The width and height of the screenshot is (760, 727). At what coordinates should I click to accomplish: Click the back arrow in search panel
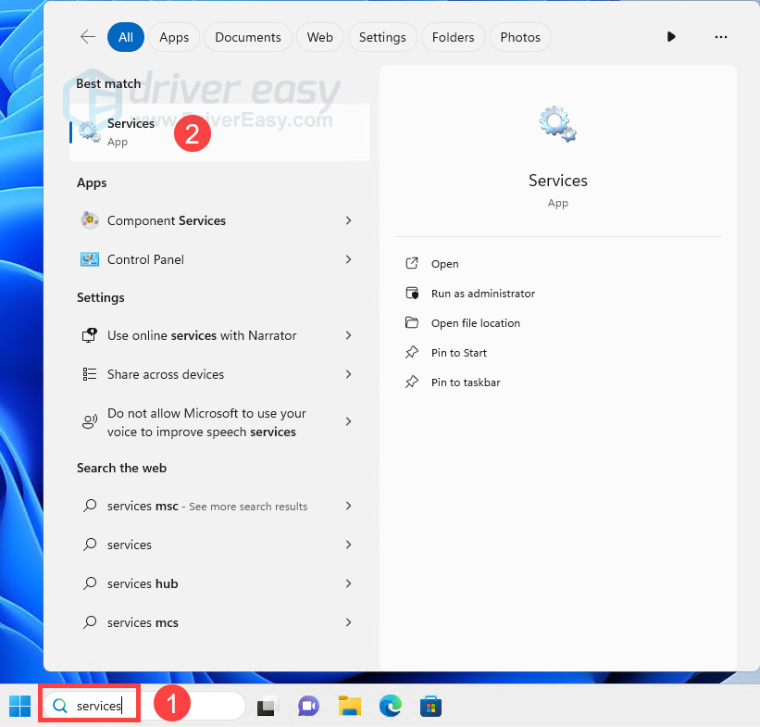pyautogui.click(x=88, y=37)
